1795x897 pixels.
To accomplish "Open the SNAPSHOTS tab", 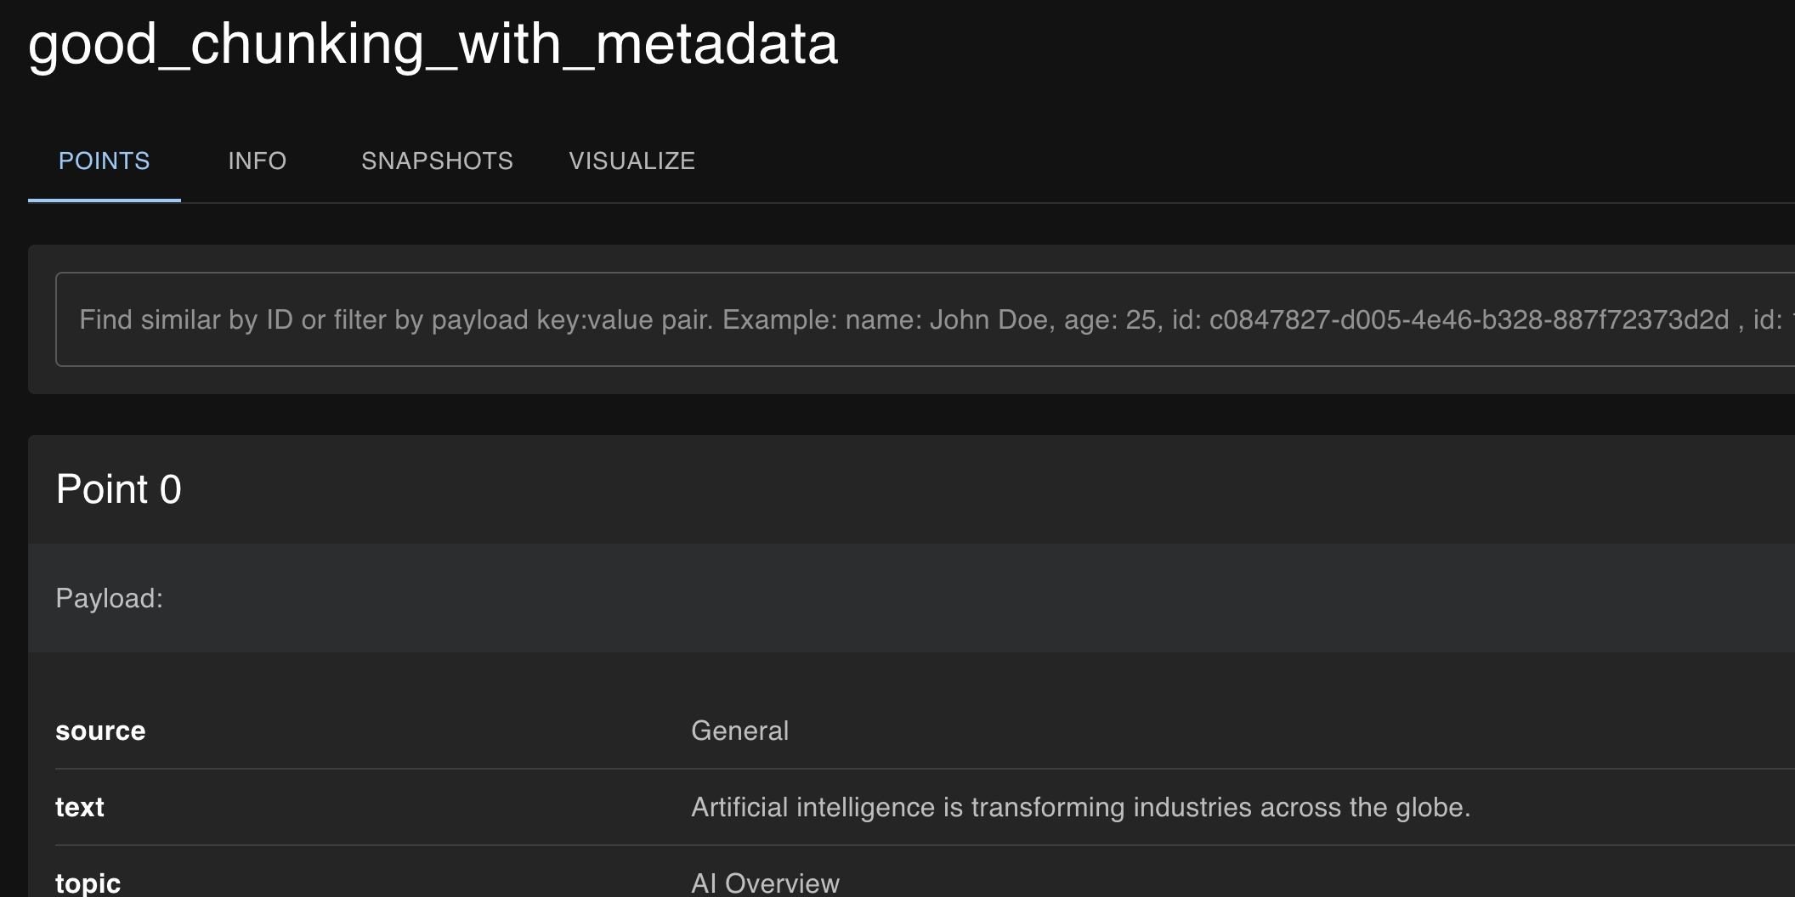I will coord(437,161).
